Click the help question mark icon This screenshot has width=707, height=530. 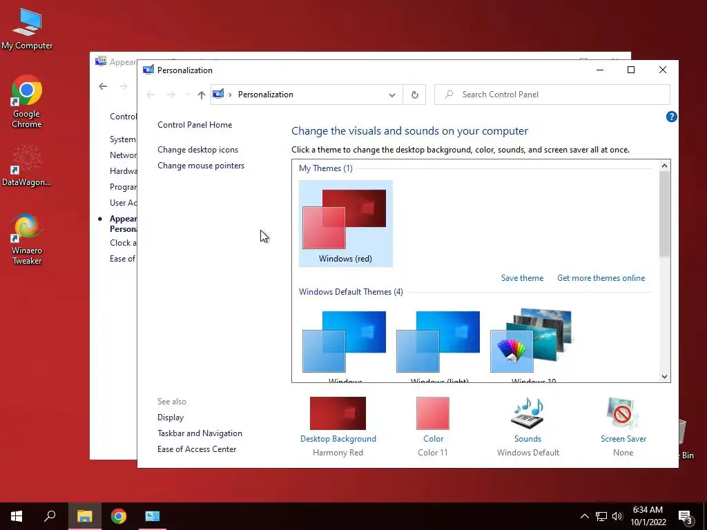click(671, 117)
